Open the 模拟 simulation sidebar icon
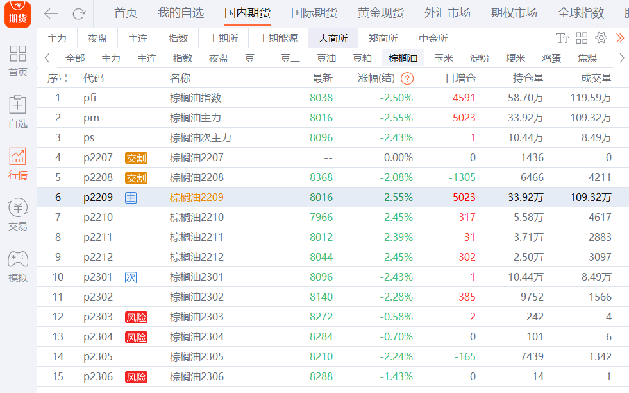 point(17,265)
